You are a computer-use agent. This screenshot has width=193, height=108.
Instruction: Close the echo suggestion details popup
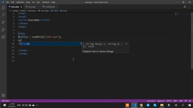click(x=127, y=44)
